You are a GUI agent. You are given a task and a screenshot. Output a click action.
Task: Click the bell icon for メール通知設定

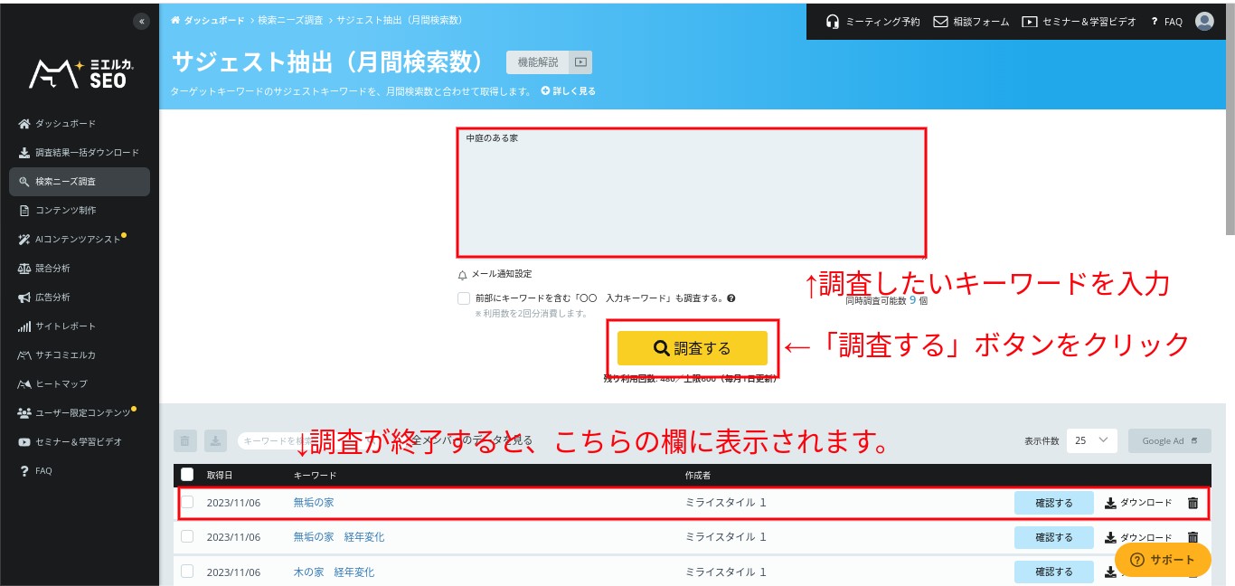[x=463, y=274]
